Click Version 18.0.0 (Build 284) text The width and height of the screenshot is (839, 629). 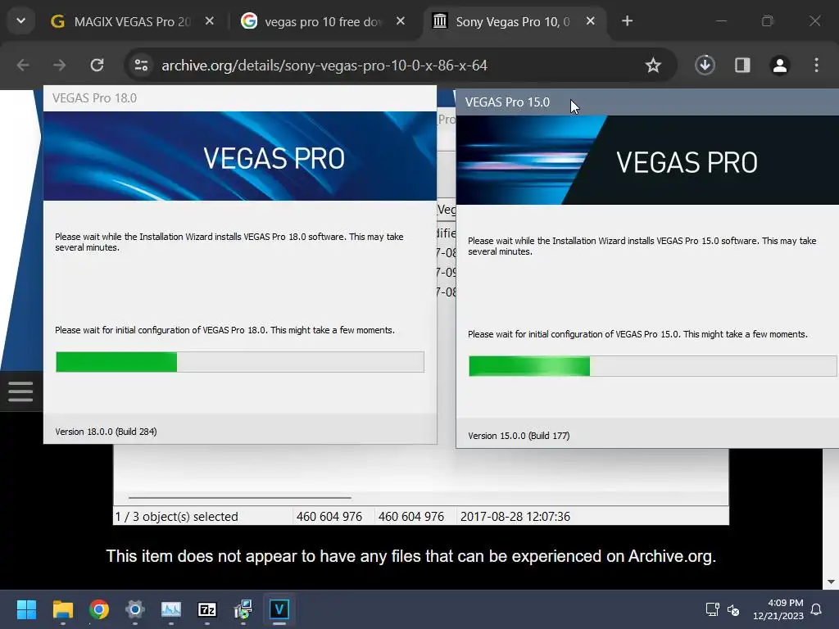[106, 432]
